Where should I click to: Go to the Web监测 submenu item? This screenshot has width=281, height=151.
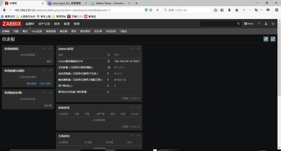[x=37, y=31]
